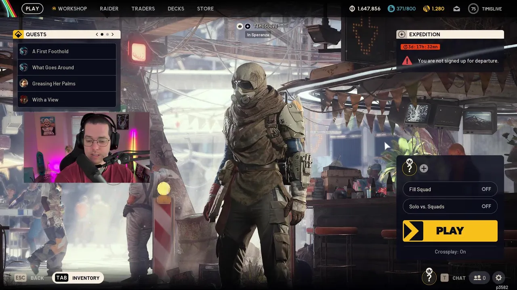Click the Crossplay: On label
The image size is (517, 290).
450,252
